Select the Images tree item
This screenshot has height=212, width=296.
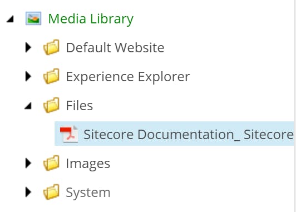[x=88, y=164]
